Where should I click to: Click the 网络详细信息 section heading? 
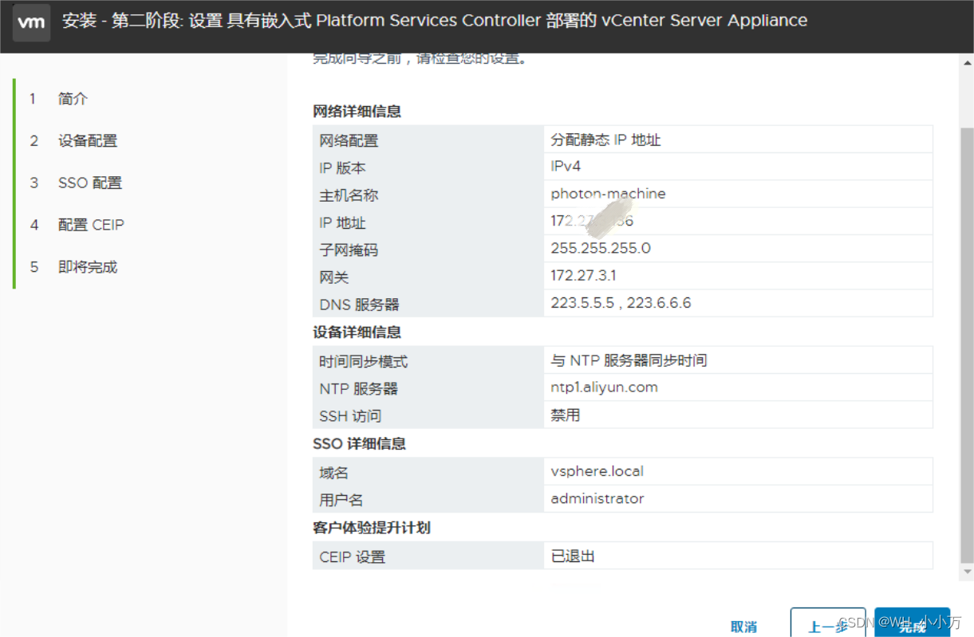tap(357, 112)
